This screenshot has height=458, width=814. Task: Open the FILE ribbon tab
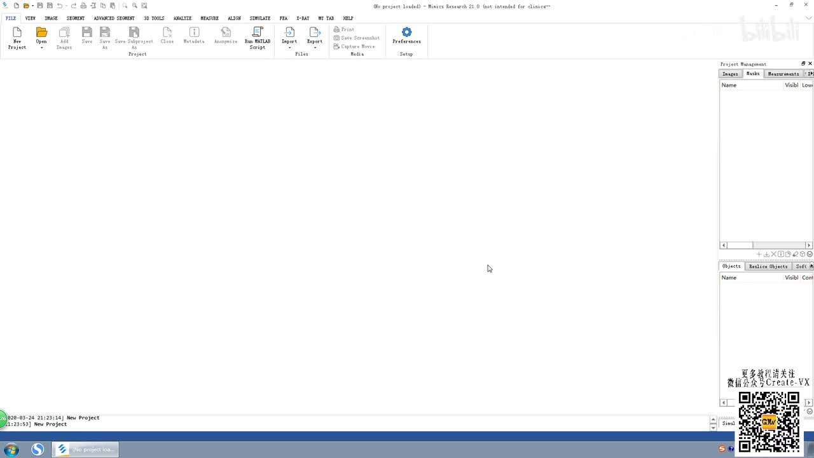coord(11,18)
